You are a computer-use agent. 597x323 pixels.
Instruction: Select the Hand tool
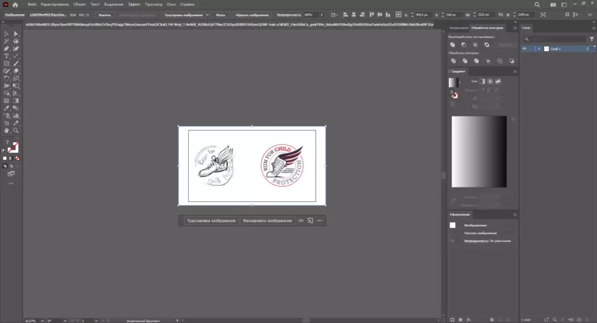(x=6, y=130)
